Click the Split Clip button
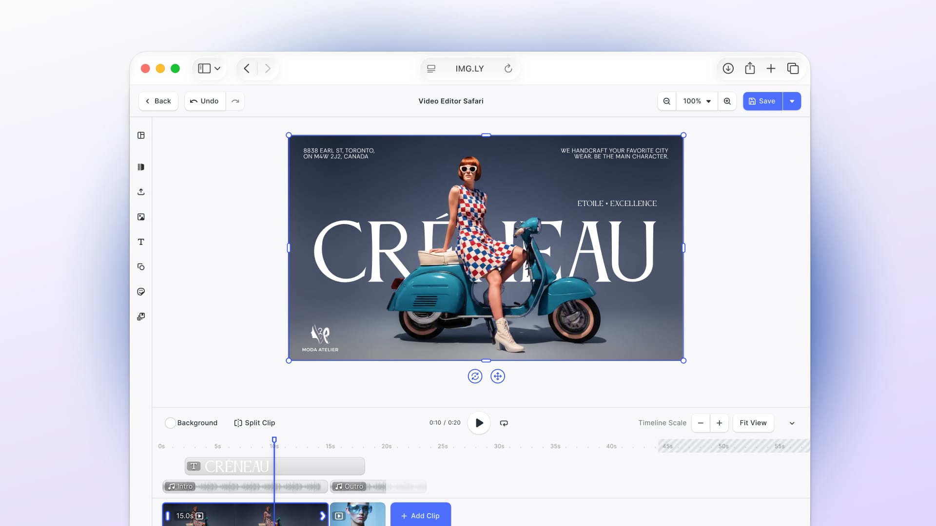936x526 pixels. [254, 423]
